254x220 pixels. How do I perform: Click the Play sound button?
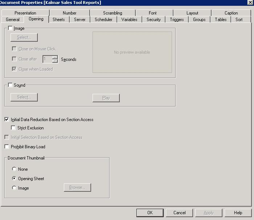click(x=106, y=98)
